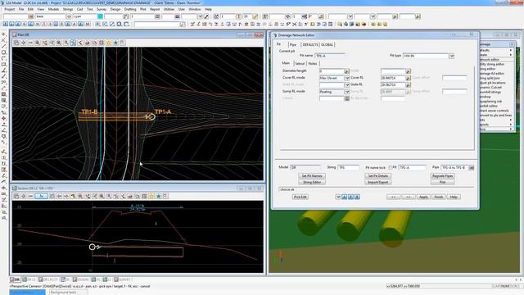Viewport: 524px width, 295px height.
Task: Open the Drafting menu
Action: coord(130,9)
